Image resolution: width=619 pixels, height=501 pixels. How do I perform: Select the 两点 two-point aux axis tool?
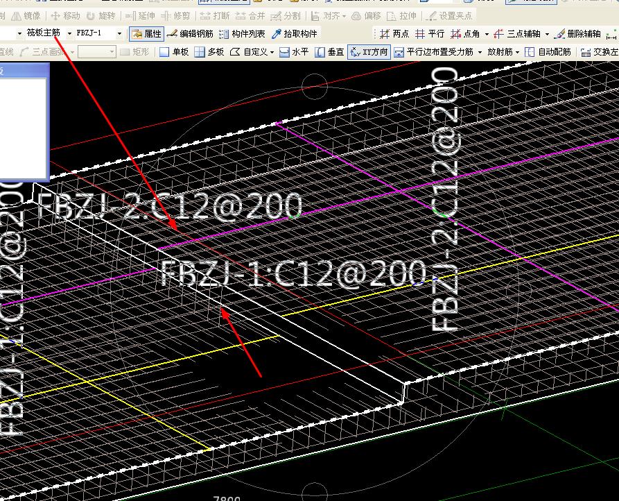(394, 34)
